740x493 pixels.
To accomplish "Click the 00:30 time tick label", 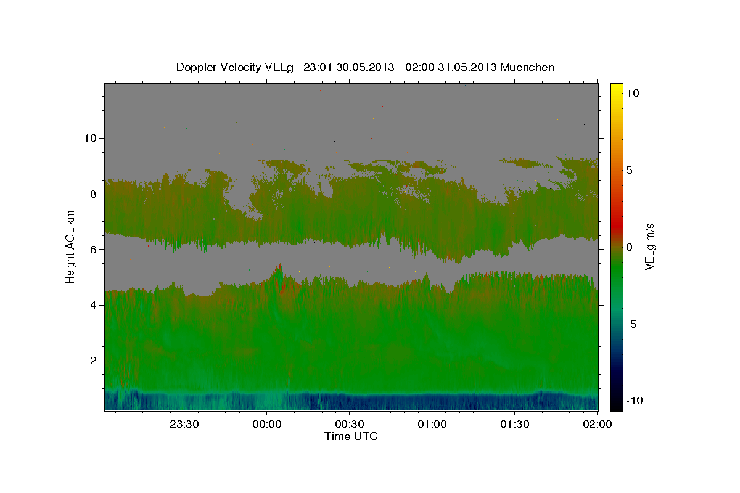I will coord(350,424).
